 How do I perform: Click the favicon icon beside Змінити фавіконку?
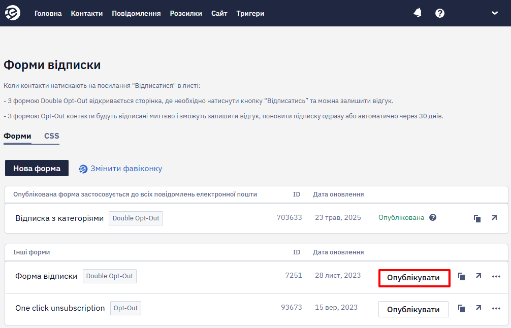[x=83, y=169]
